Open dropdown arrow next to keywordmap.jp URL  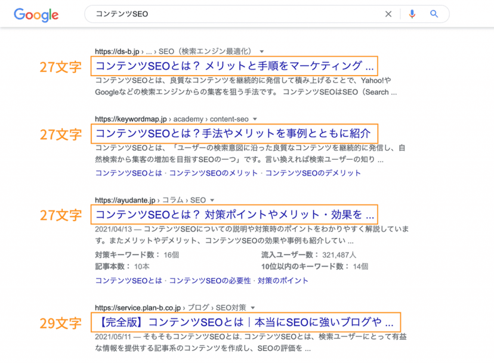click(255, 119)
